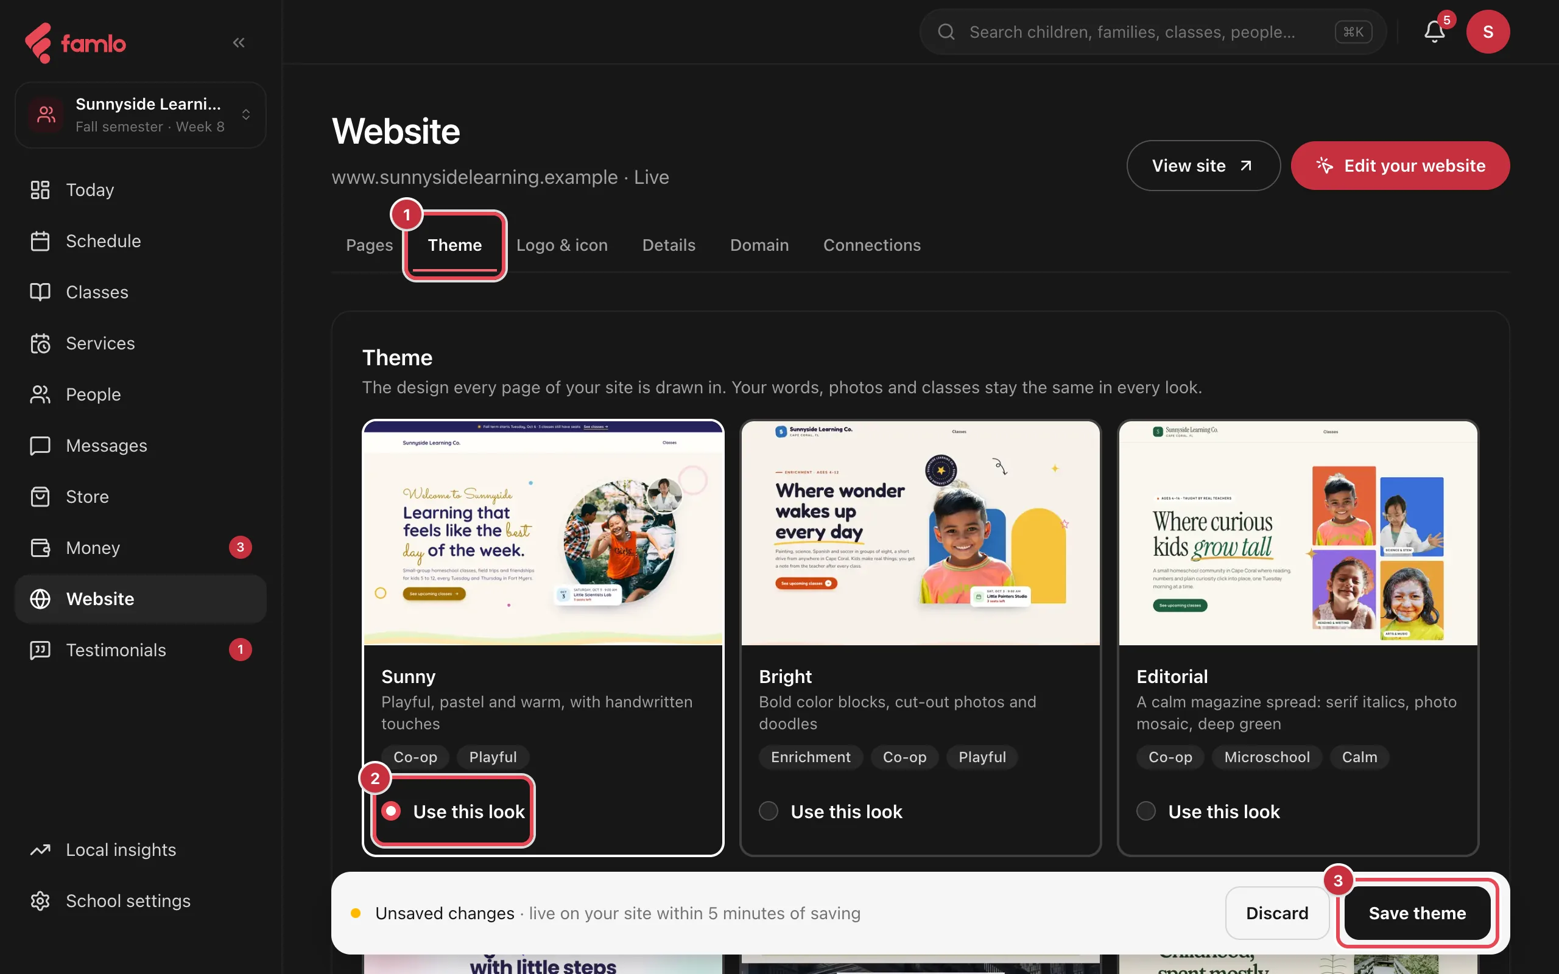Screen dimensions: 1559x974
Task: Click the Bright theme preview thumbnail
Action: (x=920, y=533)
